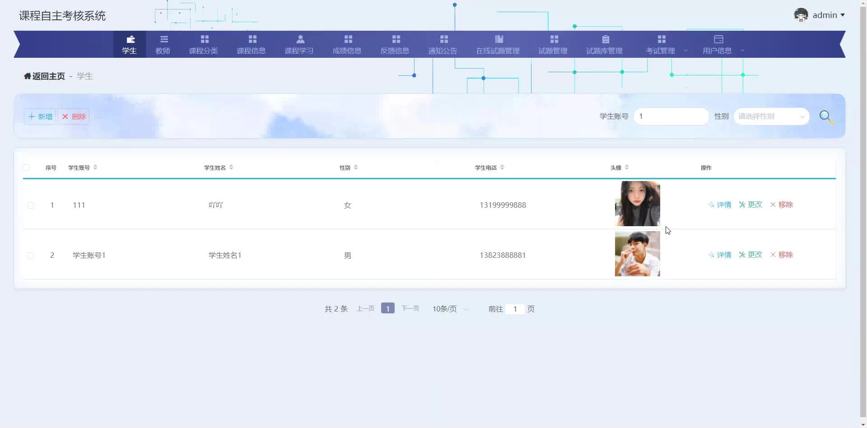Viewport: 867px width, 428px height.
Task: View 详情 for student 111
Action: (x=720, y=205)
